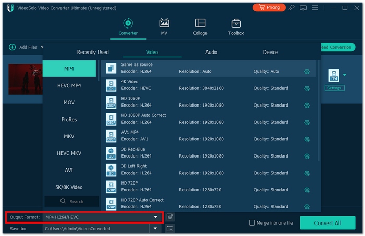This screenshot has width=365, height=236.
Task: Choose HEVC MKV format
Action: (x=69, y=153)
